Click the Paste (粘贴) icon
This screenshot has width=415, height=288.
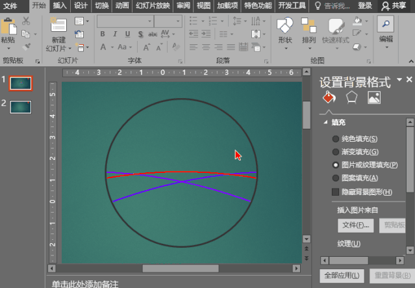click(8, 27)
